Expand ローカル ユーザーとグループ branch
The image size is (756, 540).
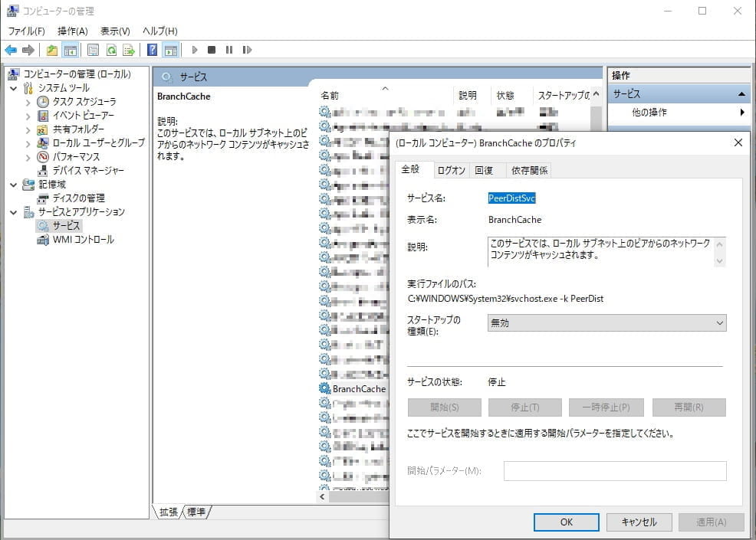28,143
